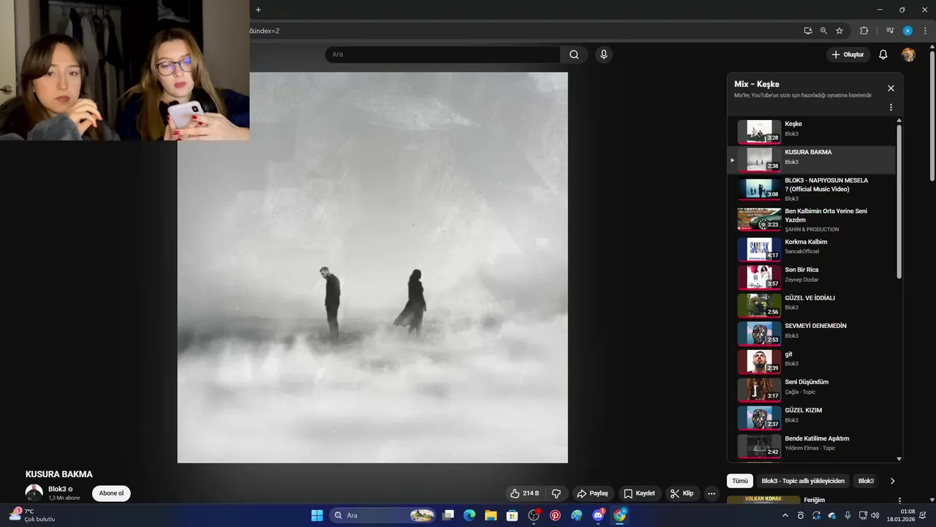The width and height of the screenshot is (936, 527).
Task: Play Son Bir Rica by Zeynep Dizdar
Action: tap(812, 277)
